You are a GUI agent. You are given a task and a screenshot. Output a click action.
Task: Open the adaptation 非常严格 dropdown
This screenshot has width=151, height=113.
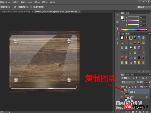point(24,7)
